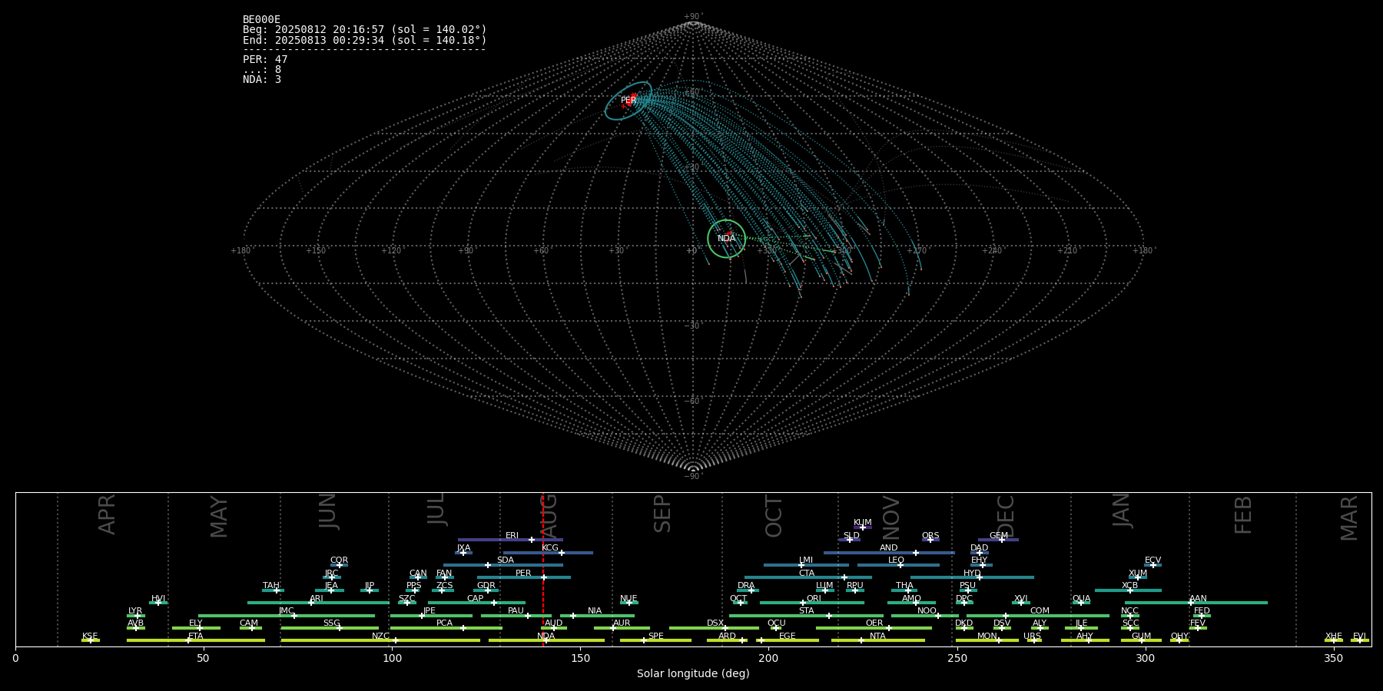Screen dimensions: 1383x691
Task: Select the ARI shower label in the timeline
Action: pos(317,599)
